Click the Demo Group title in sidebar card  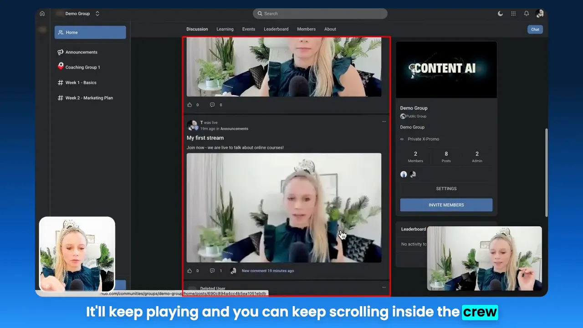point(414,108)
